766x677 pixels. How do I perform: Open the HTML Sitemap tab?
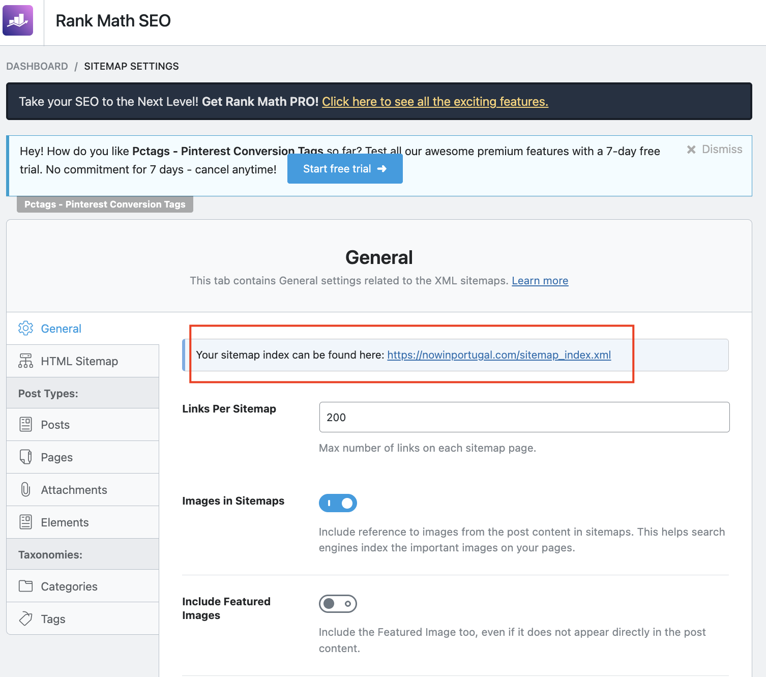[79, 361]
